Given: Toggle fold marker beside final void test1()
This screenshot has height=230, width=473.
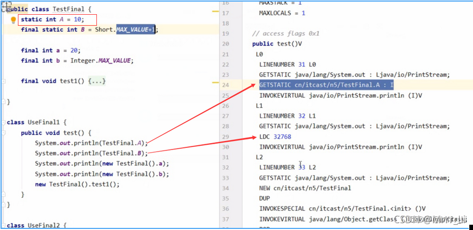Looking at the screenshot, I should point(4,81).
